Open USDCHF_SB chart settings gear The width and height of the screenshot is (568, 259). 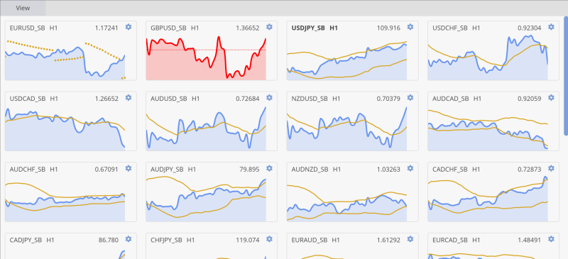pos(551,27)
